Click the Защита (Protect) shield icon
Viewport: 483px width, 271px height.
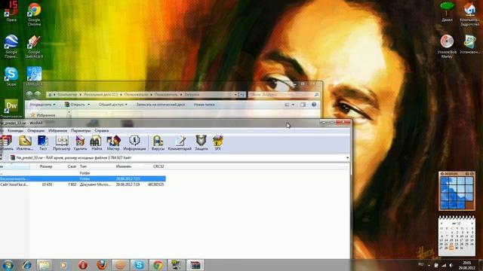201,143
